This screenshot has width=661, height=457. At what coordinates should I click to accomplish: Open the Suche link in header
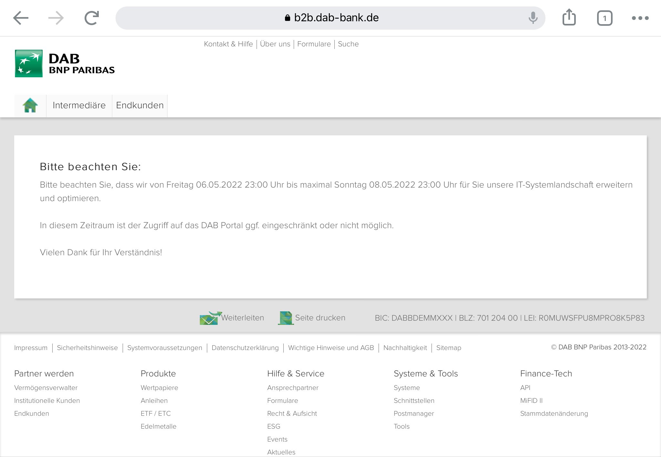348,44
